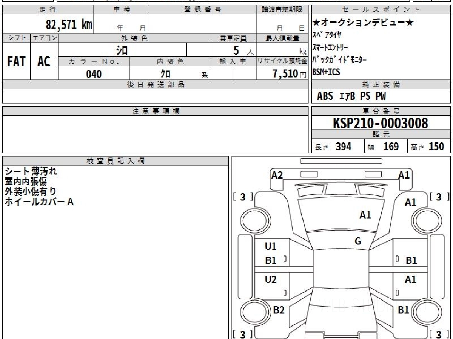Click the 高さ 150 dimension cell

(429, 146)
